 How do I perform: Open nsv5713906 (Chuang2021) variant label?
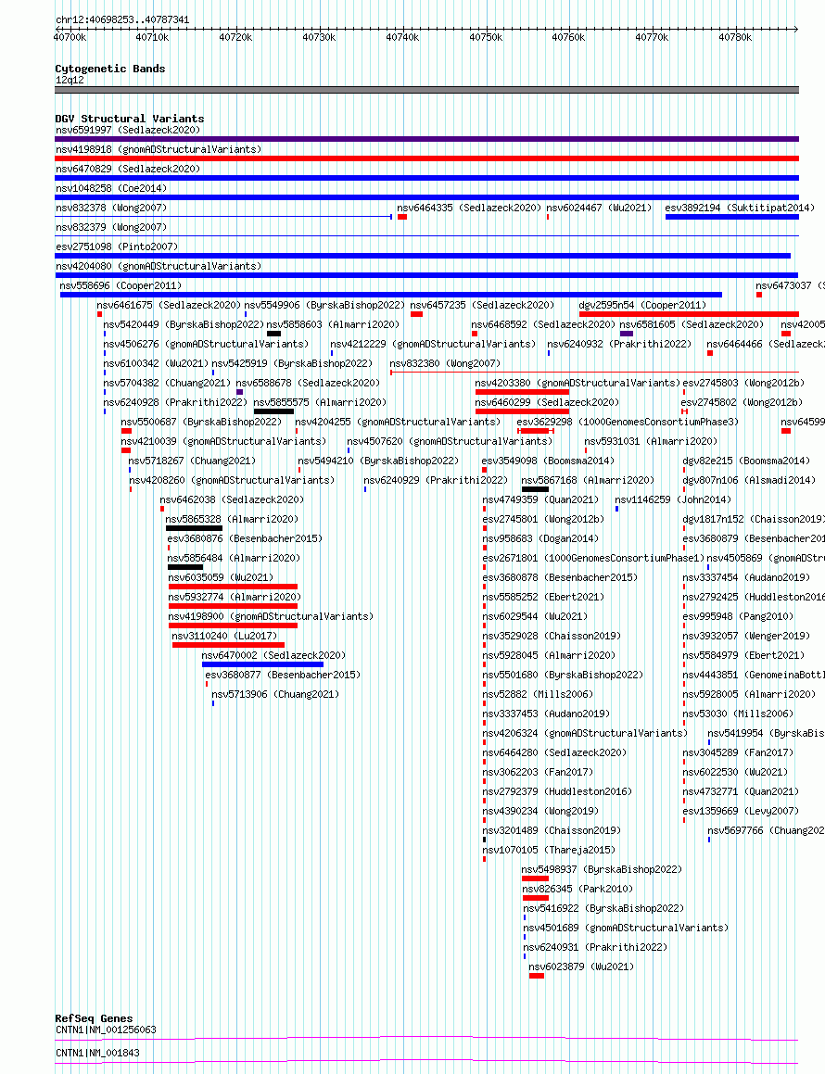click(275, 695)
